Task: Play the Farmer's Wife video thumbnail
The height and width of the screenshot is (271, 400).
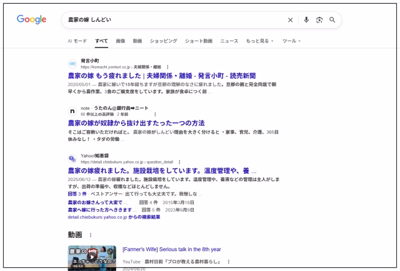Action: pyautogui.click(x=92, y=257)
